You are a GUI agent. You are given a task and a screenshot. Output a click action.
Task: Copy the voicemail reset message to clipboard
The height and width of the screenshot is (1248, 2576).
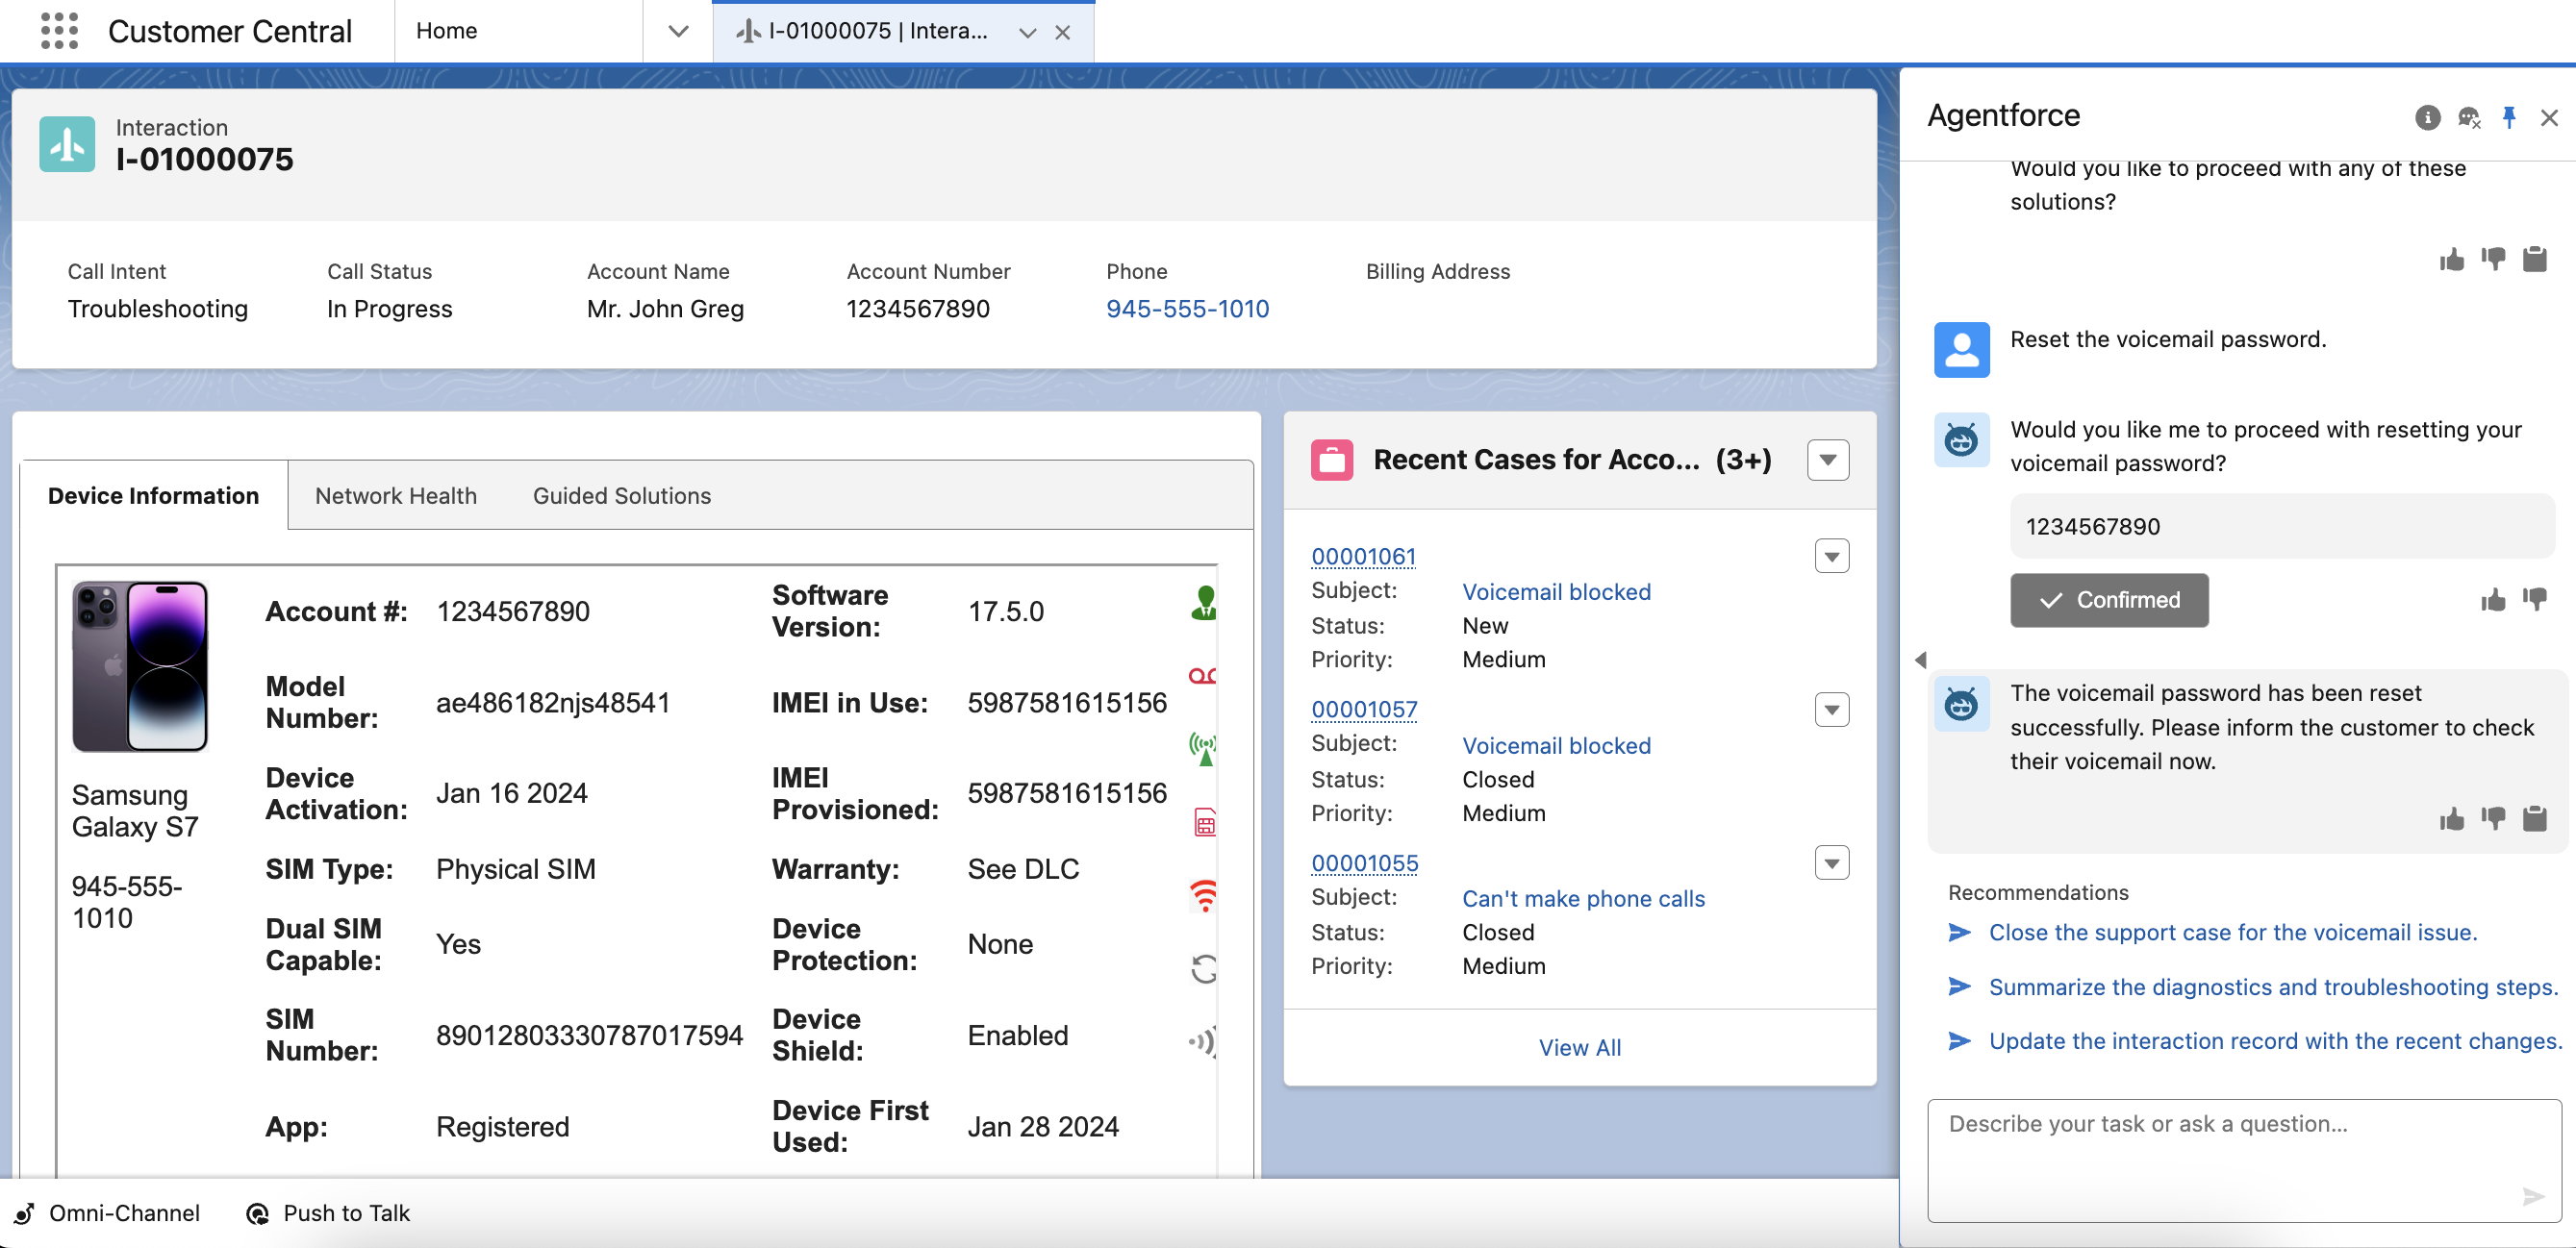(x=2534, y=819)
